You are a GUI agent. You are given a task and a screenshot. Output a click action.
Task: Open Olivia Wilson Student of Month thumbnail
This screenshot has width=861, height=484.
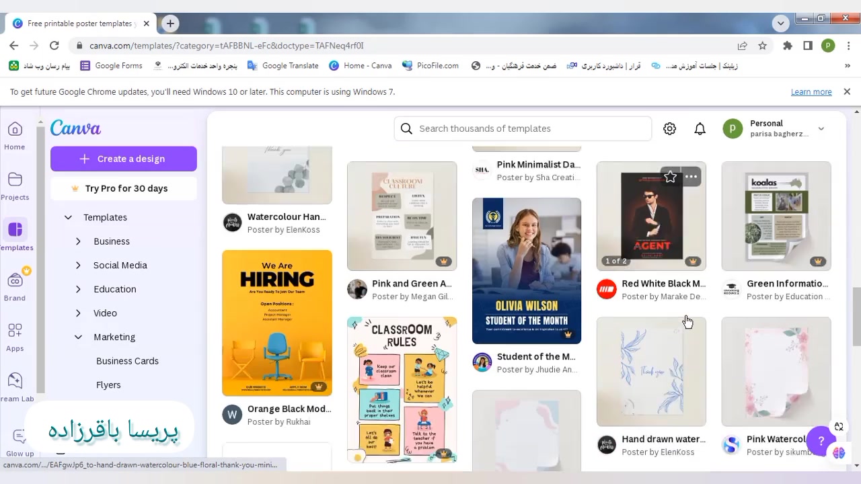tap(527, 271)
